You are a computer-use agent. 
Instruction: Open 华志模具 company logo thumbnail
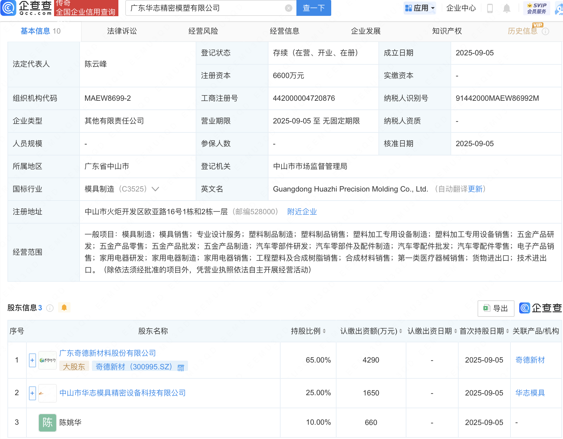[x=48, y=393]
